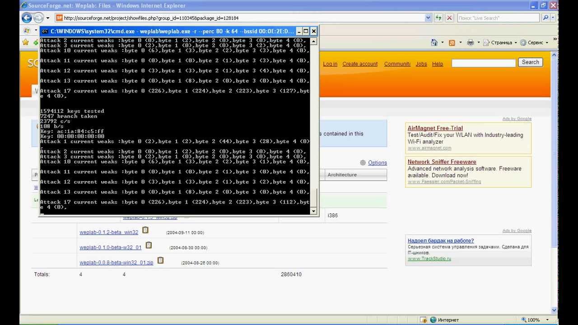This screenshot has height=325, width=578.
Task: Download weplab-0.1.0-beta-w32_01
Action: pyautogui.click(x=111, y=247)
